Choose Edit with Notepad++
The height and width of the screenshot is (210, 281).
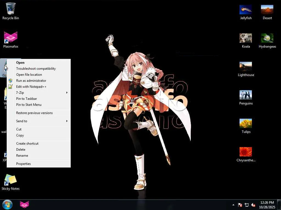point(39,87)
